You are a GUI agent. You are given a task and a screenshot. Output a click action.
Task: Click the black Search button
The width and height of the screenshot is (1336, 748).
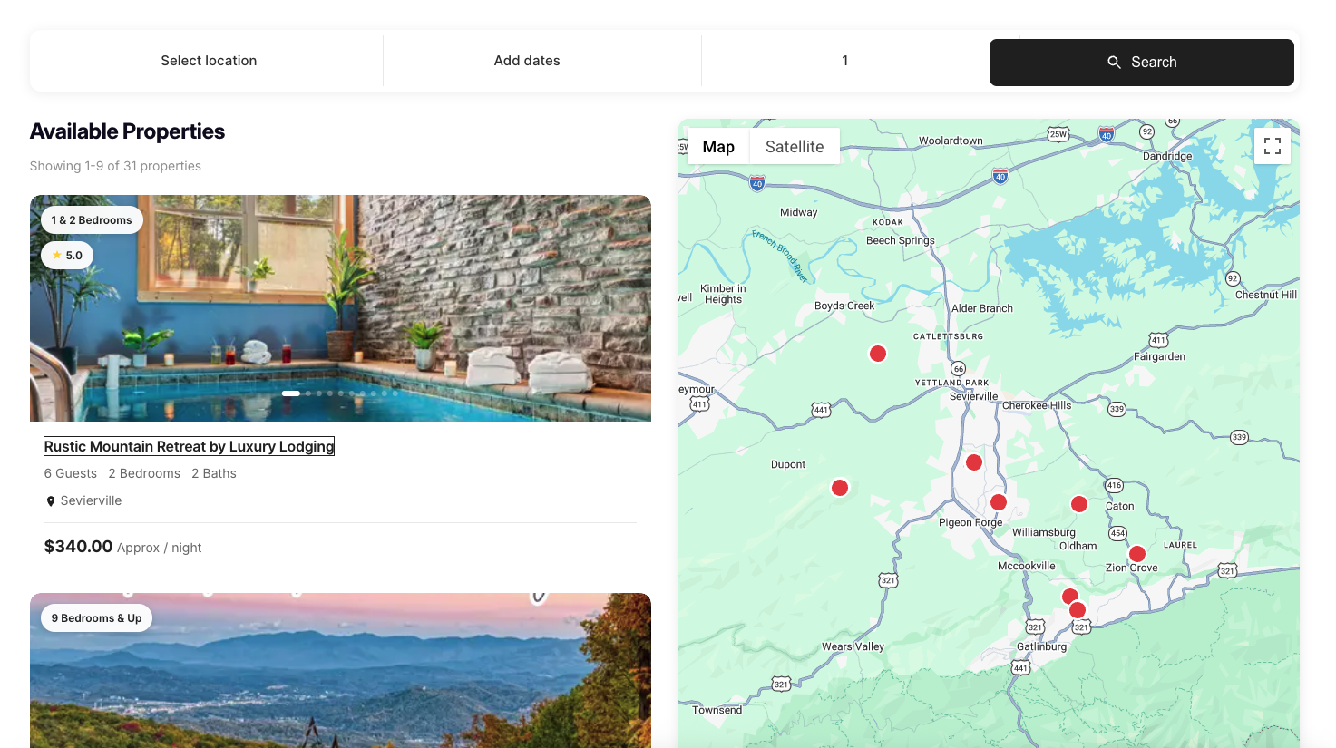(x=1141, y=63)
